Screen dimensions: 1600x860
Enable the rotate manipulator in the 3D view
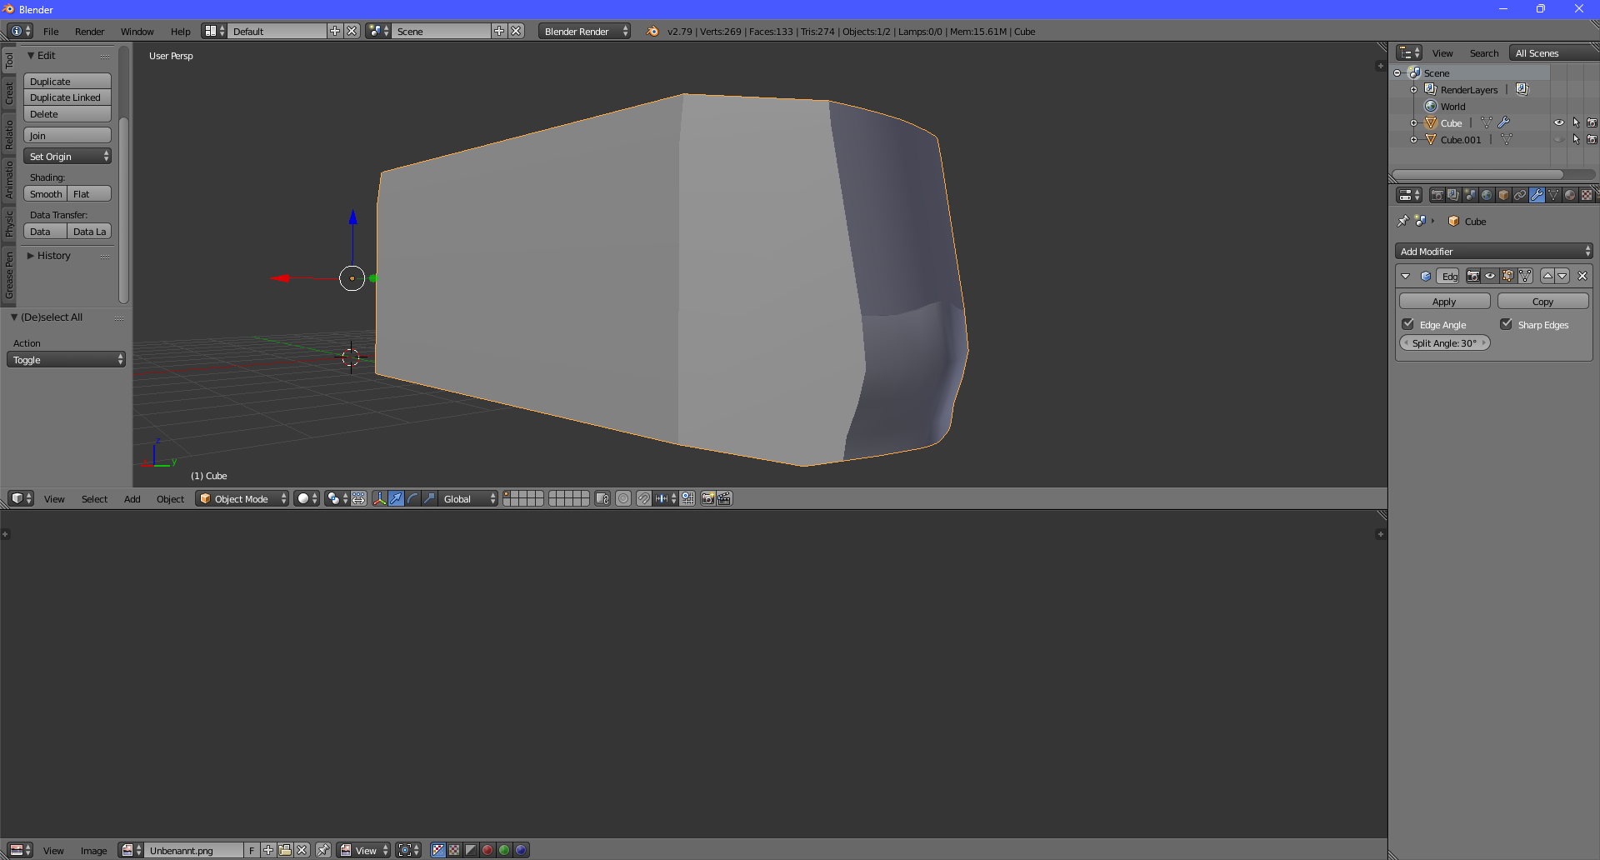tap(412, 498)
